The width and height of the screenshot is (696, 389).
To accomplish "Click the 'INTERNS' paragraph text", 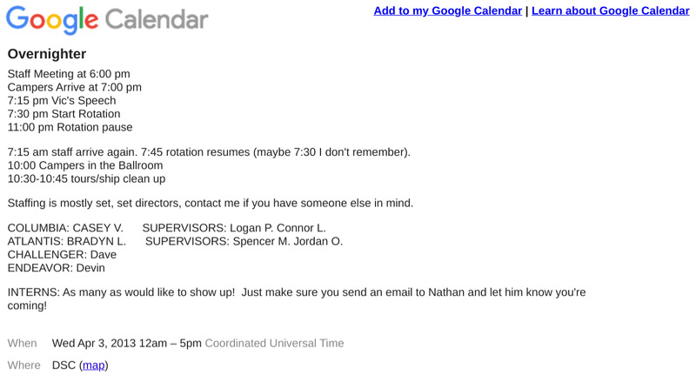I will point(296,292).
